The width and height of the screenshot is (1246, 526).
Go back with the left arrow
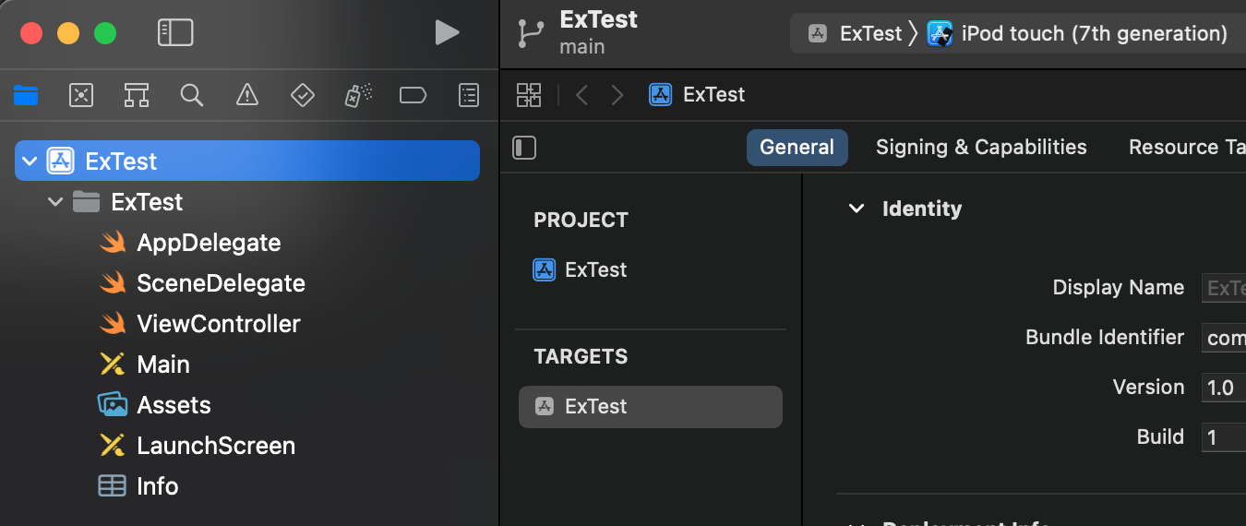pos(581,94)
